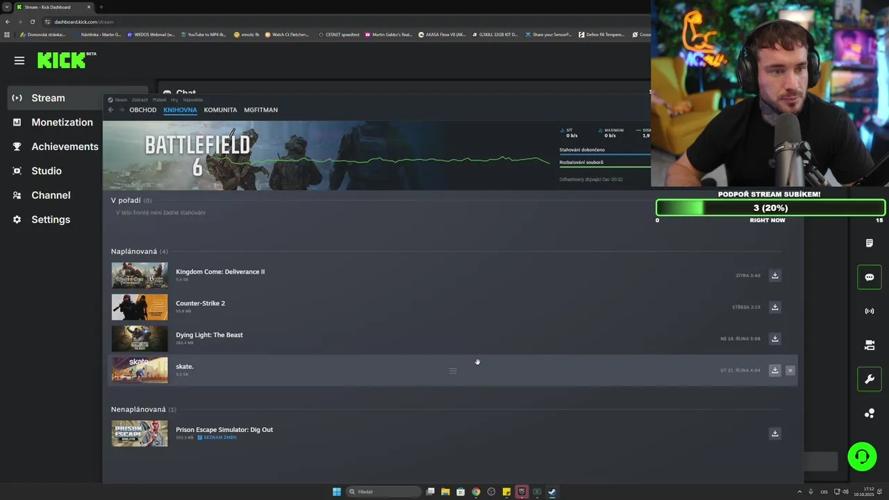This screenshot has width=889, height=500.
Task: Download Prison Escape Simulator update
Action: 774,433
